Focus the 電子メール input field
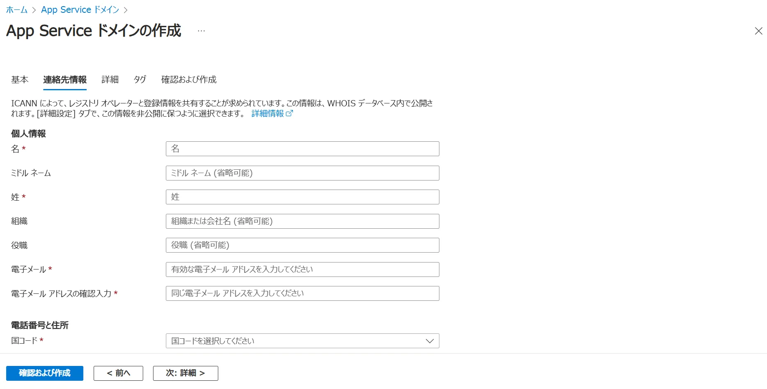This screenshot has height=389, width=767. (302, 269)
